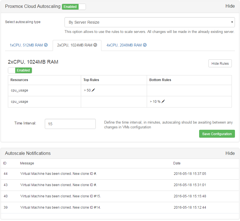Switch to the 1xCPU, 512MB RAM tab
The image size is (240, 221).
tap(27, 45)
